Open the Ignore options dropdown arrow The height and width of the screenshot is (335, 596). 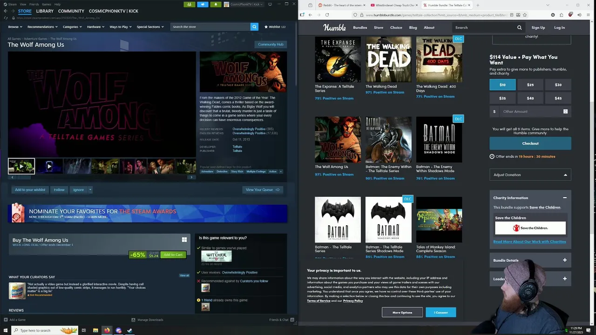tap(90, 189)
